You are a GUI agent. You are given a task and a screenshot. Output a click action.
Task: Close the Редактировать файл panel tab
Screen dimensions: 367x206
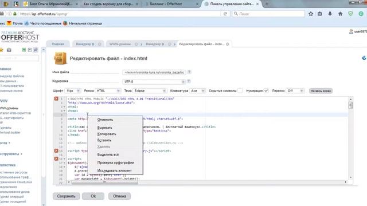tap(228, 44)
